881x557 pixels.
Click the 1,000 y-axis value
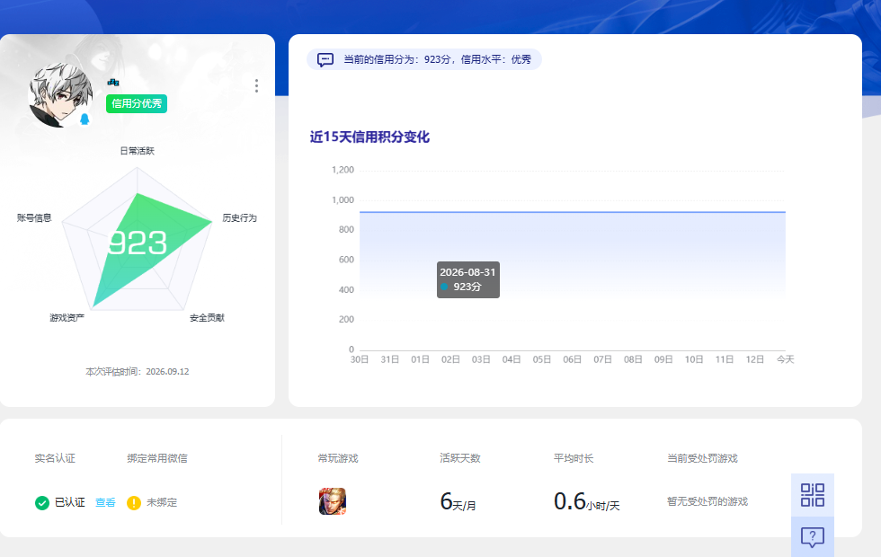click(343, 199)
